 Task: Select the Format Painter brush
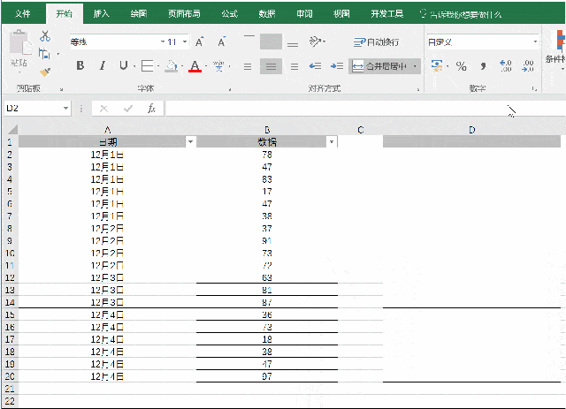45,72
